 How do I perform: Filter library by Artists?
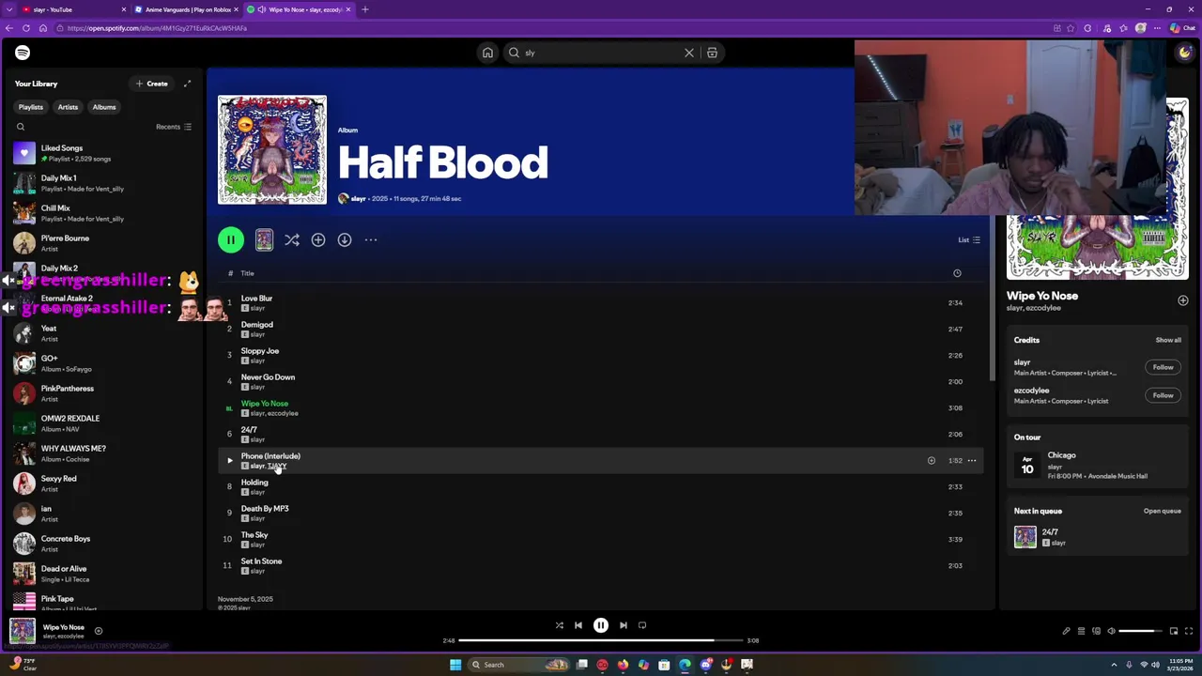(x=68, y=107)
